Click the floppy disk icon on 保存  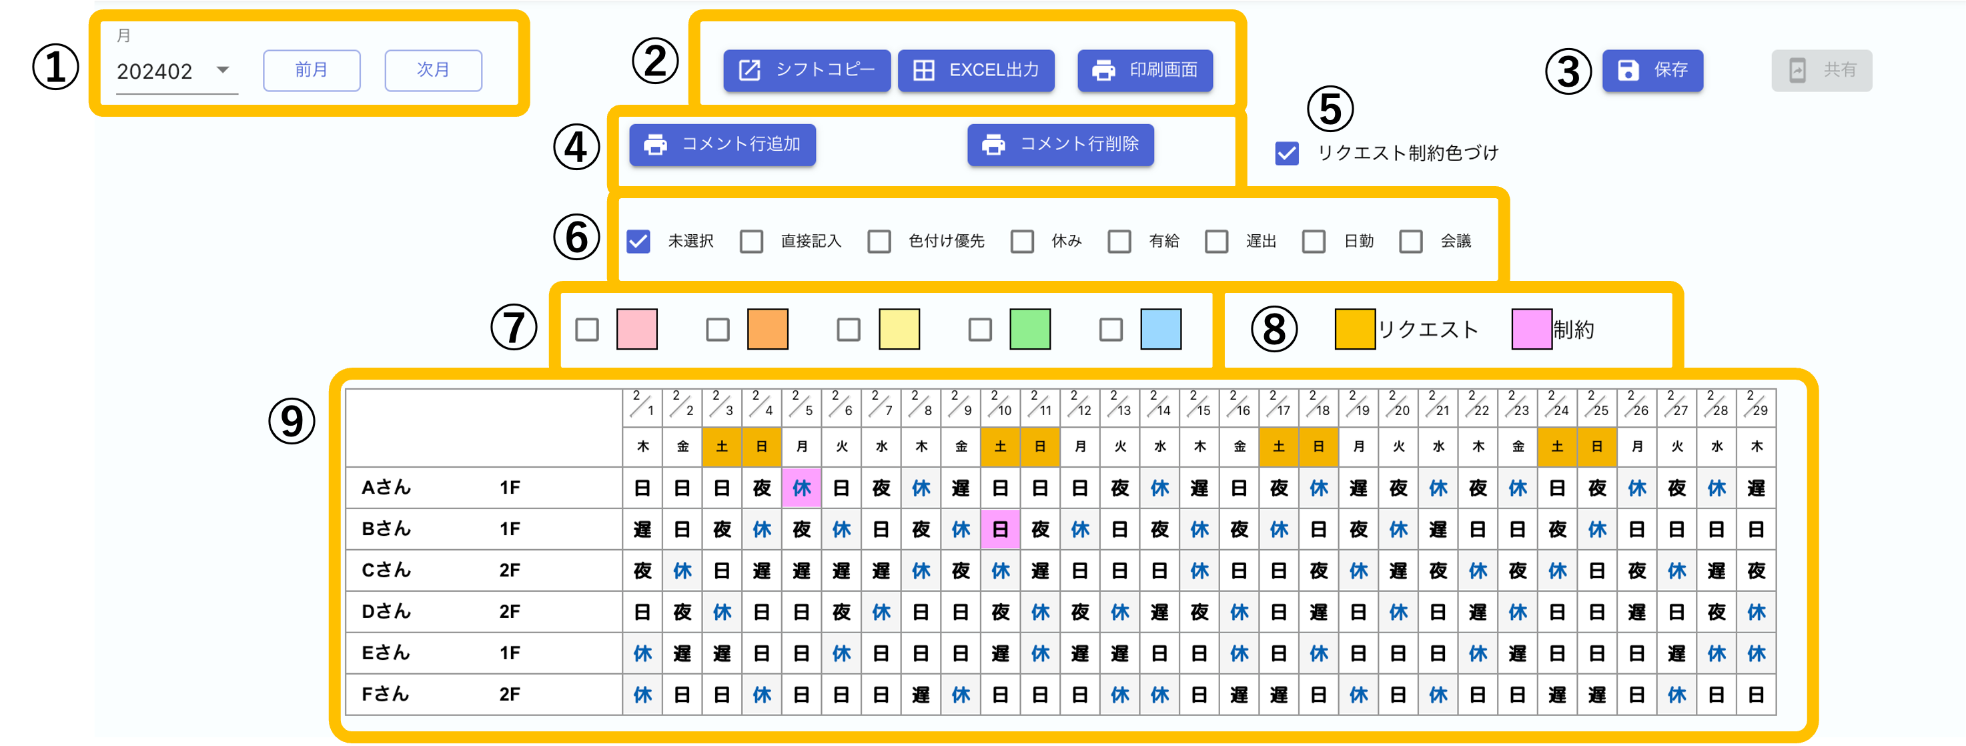[x=1628, y=70]
